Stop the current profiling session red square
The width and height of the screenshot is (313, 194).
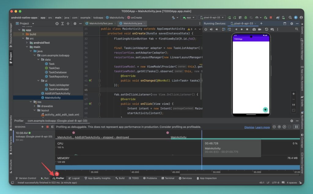[x=47, y=127]
